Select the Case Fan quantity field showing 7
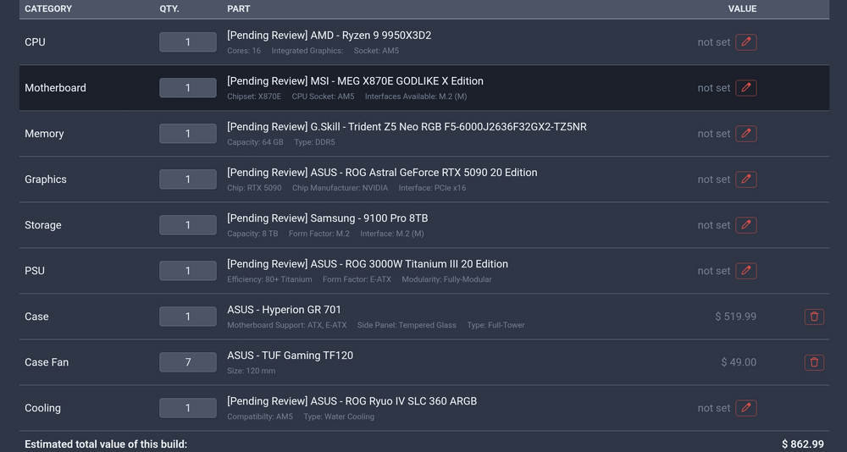 [x=188, y=362]
